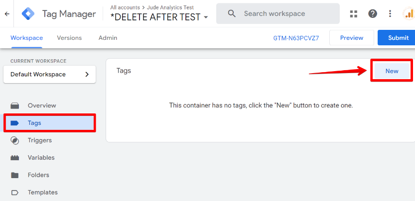This screenshot has height=201, width=415.
Task: Open the three-dot more options menu
Action: tap(390, 14)
